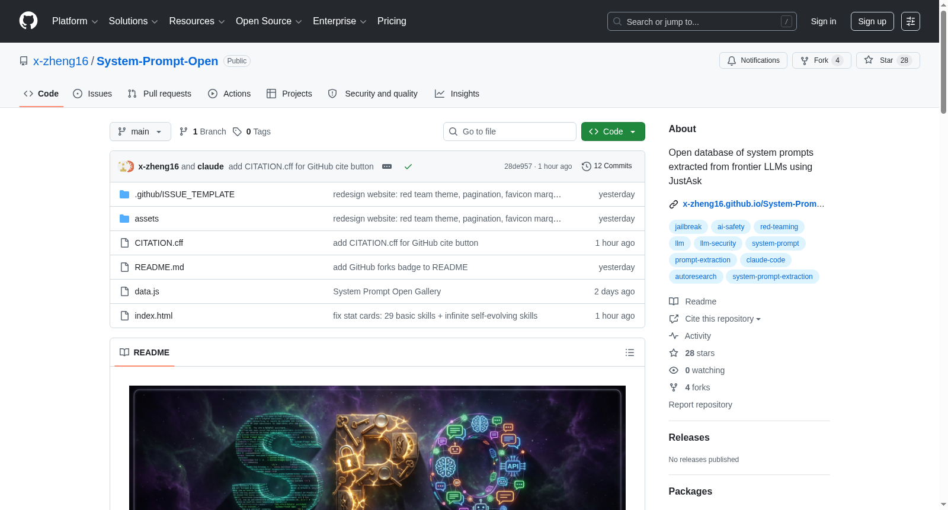The width and height of the screenshot is (948, 510).
Task: Open the Pricing menu item
Action: pyautogui.click(x=392, y=21)
